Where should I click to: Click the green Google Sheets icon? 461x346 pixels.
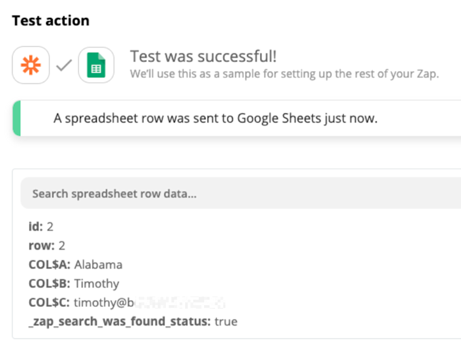point(96,65)
